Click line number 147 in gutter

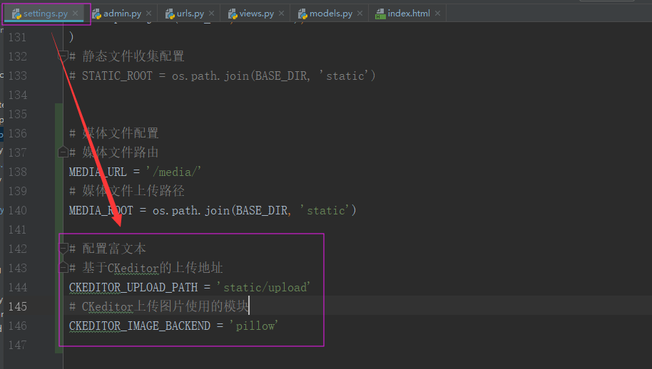[x=17, y=345]
